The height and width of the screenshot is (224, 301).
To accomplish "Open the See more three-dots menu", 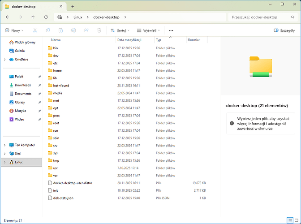I will 171,30.
